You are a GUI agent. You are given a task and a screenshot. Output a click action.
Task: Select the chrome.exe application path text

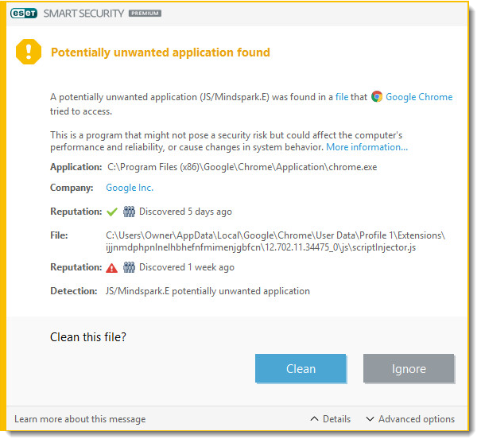point(242,167)
